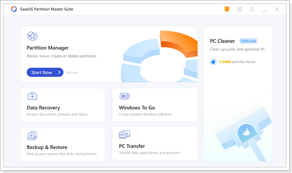Click the Partition Manager star disc icon
The image size is (292, 173).
(32, 36)
